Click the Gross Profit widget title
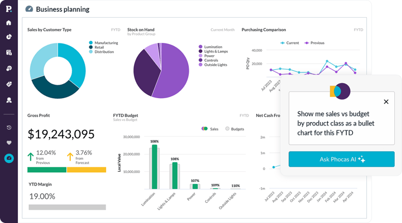This screenshot has width=402, height=223. tap(39, 115)
